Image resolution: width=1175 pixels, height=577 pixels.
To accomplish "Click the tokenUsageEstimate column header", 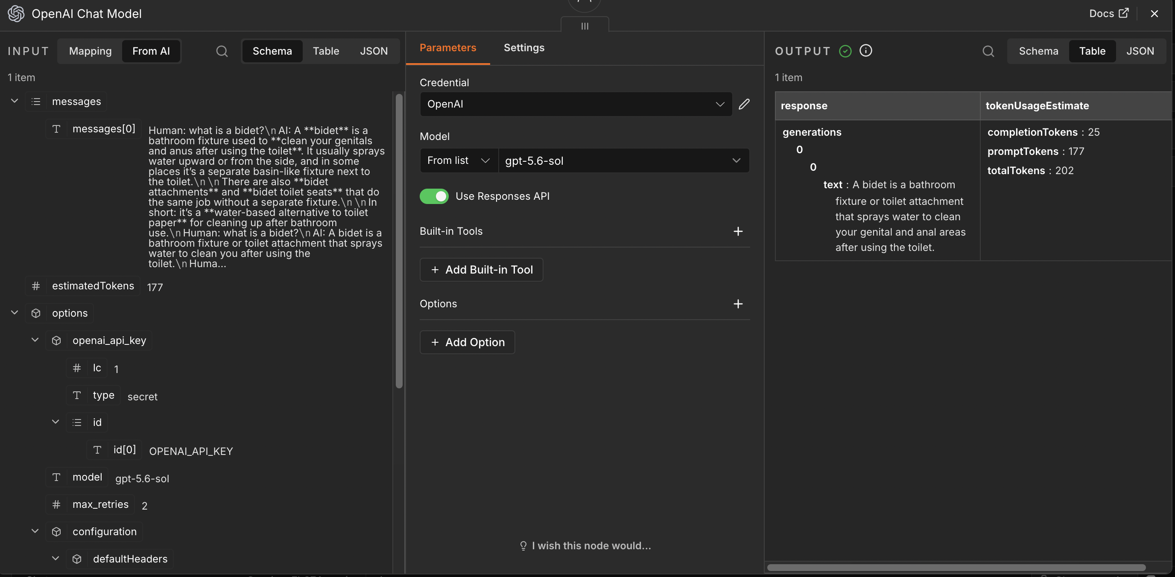I will click(1075, 106).
